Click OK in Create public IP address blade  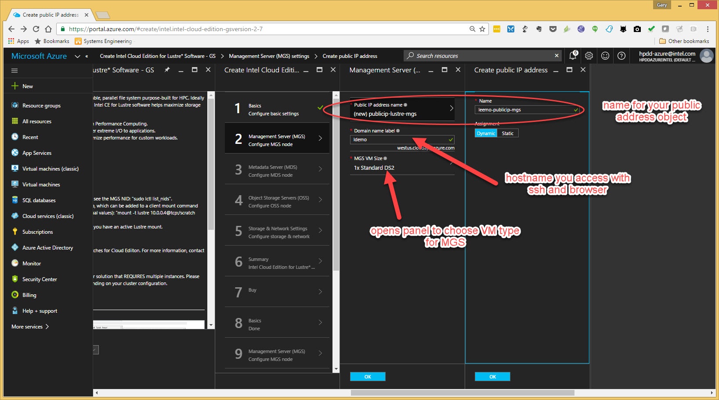pos(492,377)
